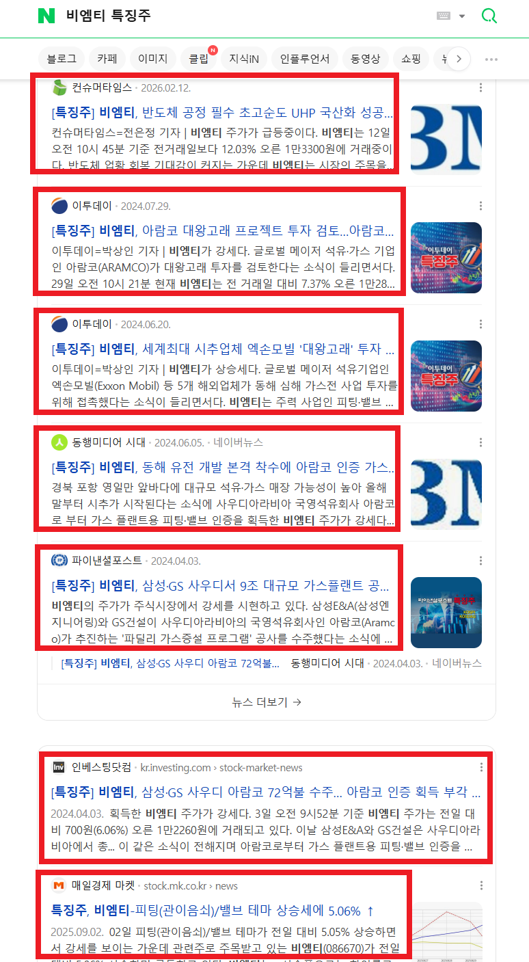Open options for 컨슈머타임스 article
Viewport: 529px width, 962px height.
(481, 88)
